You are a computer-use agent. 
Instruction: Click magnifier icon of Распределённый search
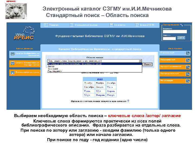188,74
